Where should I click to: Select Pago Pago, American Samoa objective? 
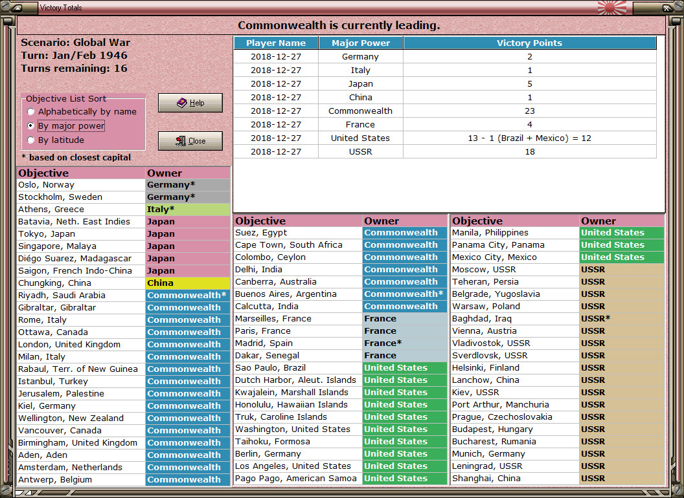coord(299,479)
